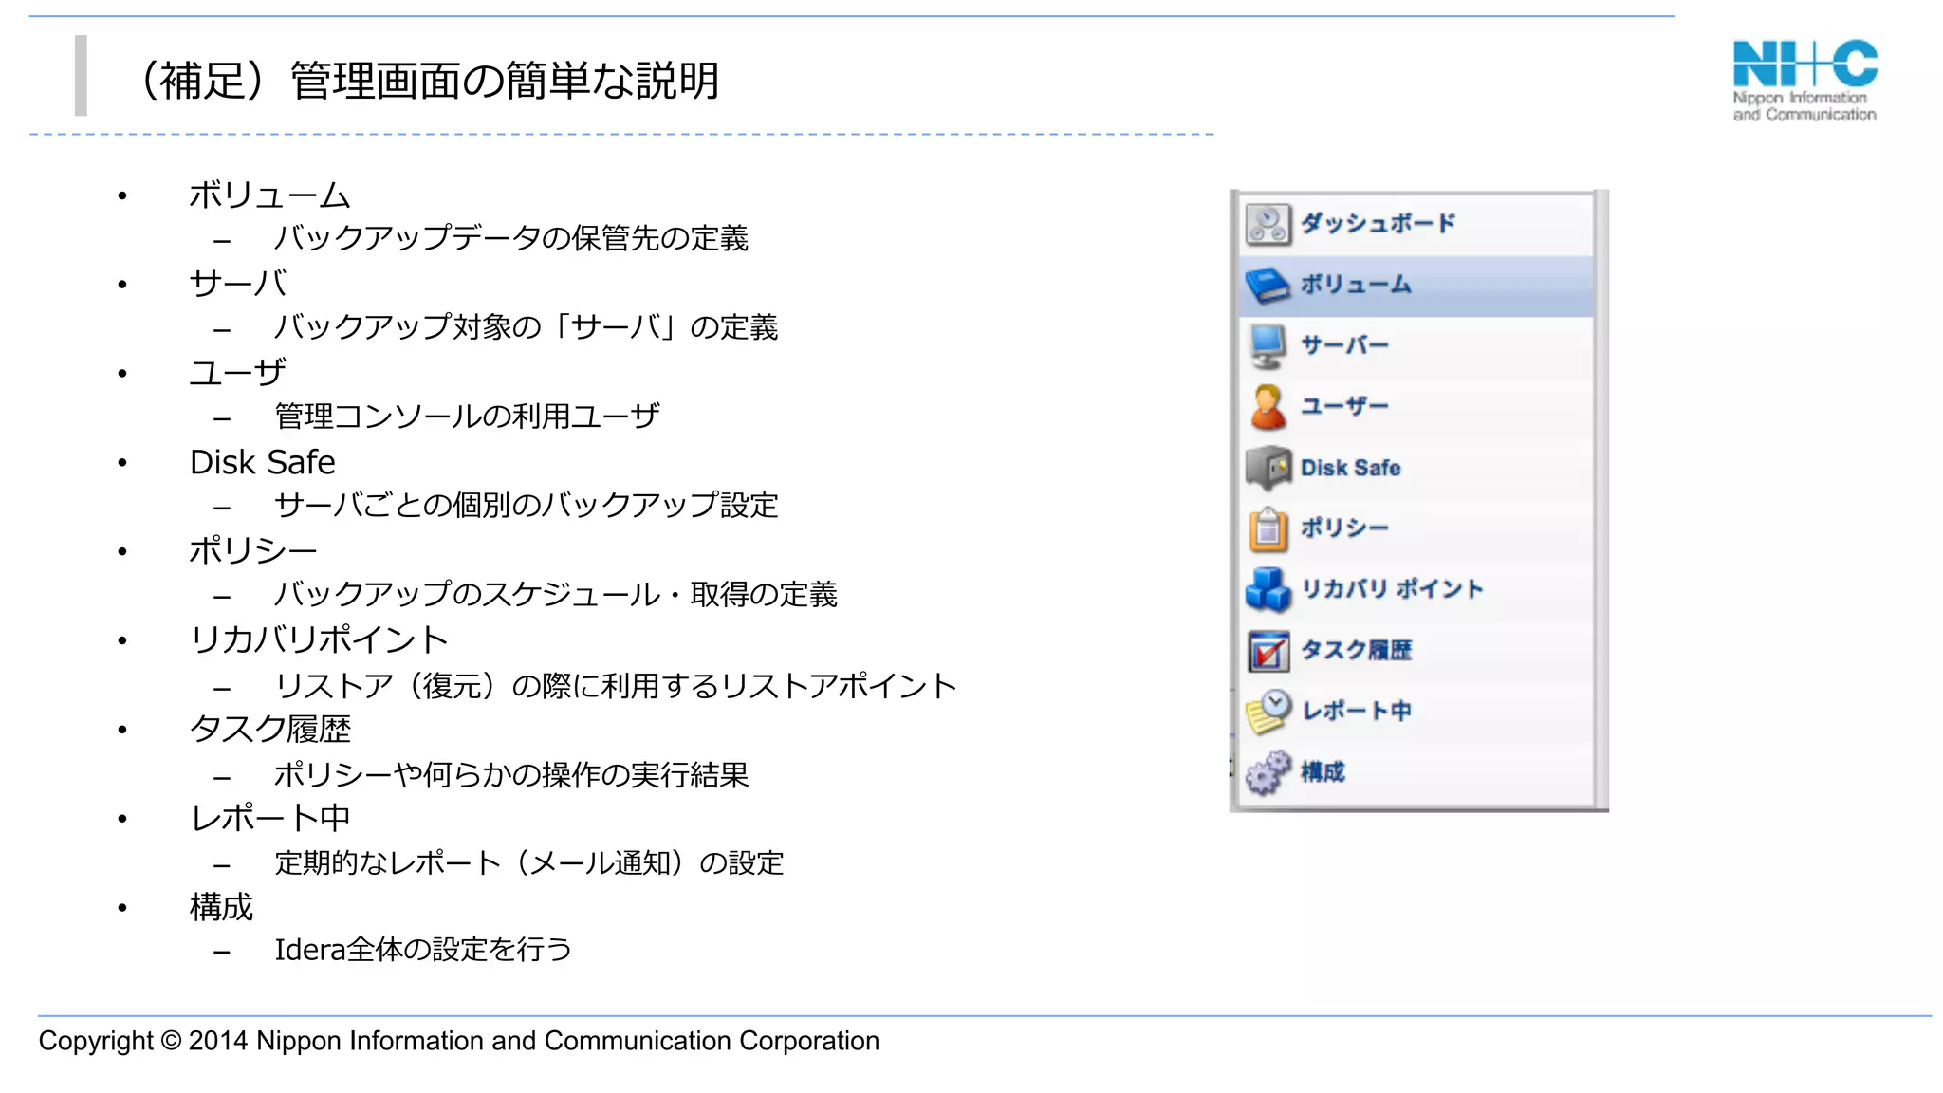The image size is (1943, 1093).
Task: Click the slide title 管理画面の簡単な説明
Action: pos(505,80)
